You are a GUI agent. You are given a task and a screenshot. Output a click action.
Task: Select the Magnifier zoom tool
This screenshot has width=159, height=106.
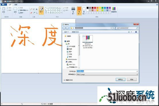click(x=36, y=13)
